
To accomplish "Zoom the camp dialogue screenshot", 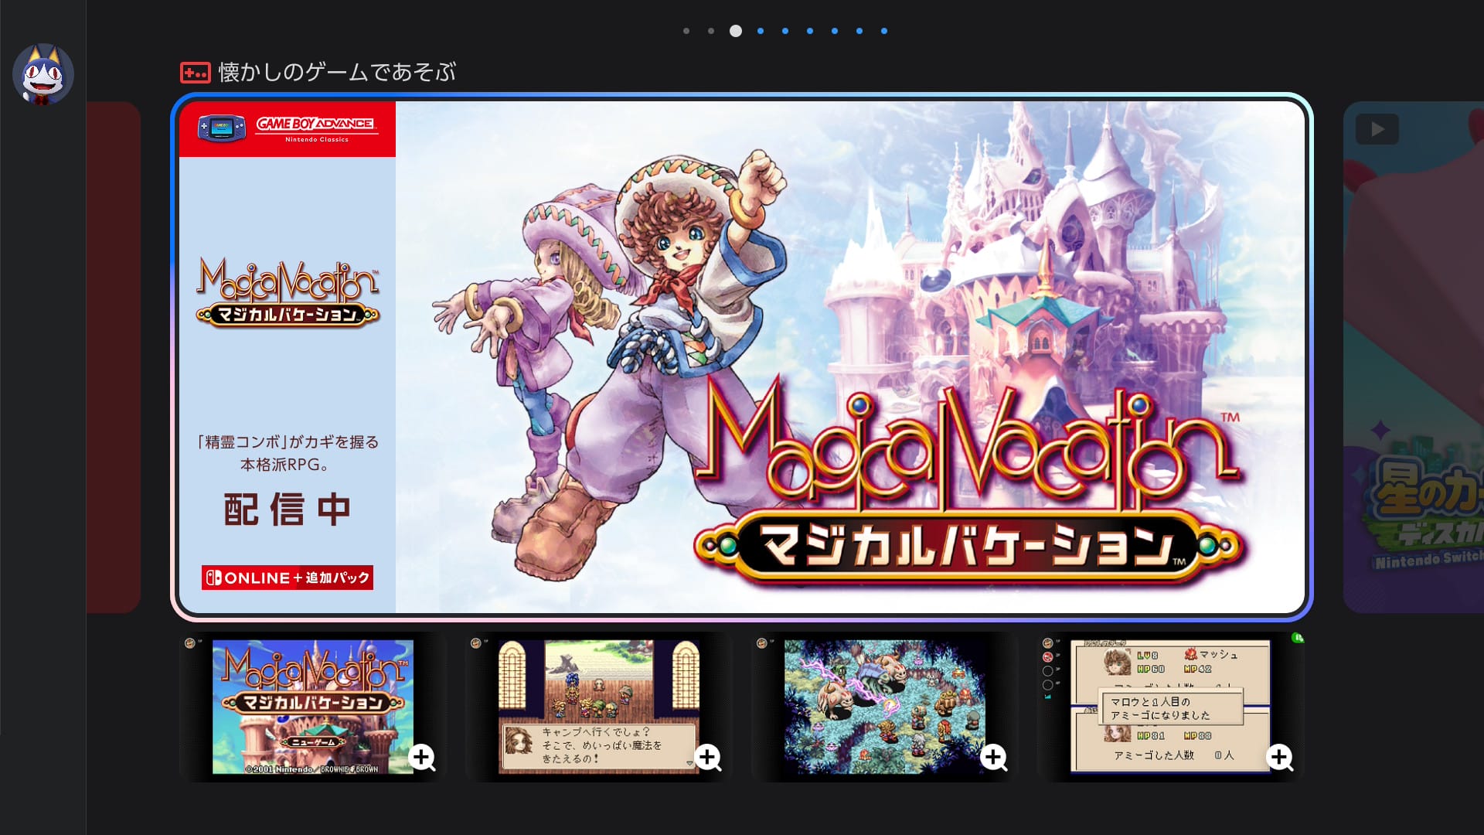I will [x=708, y=758].
